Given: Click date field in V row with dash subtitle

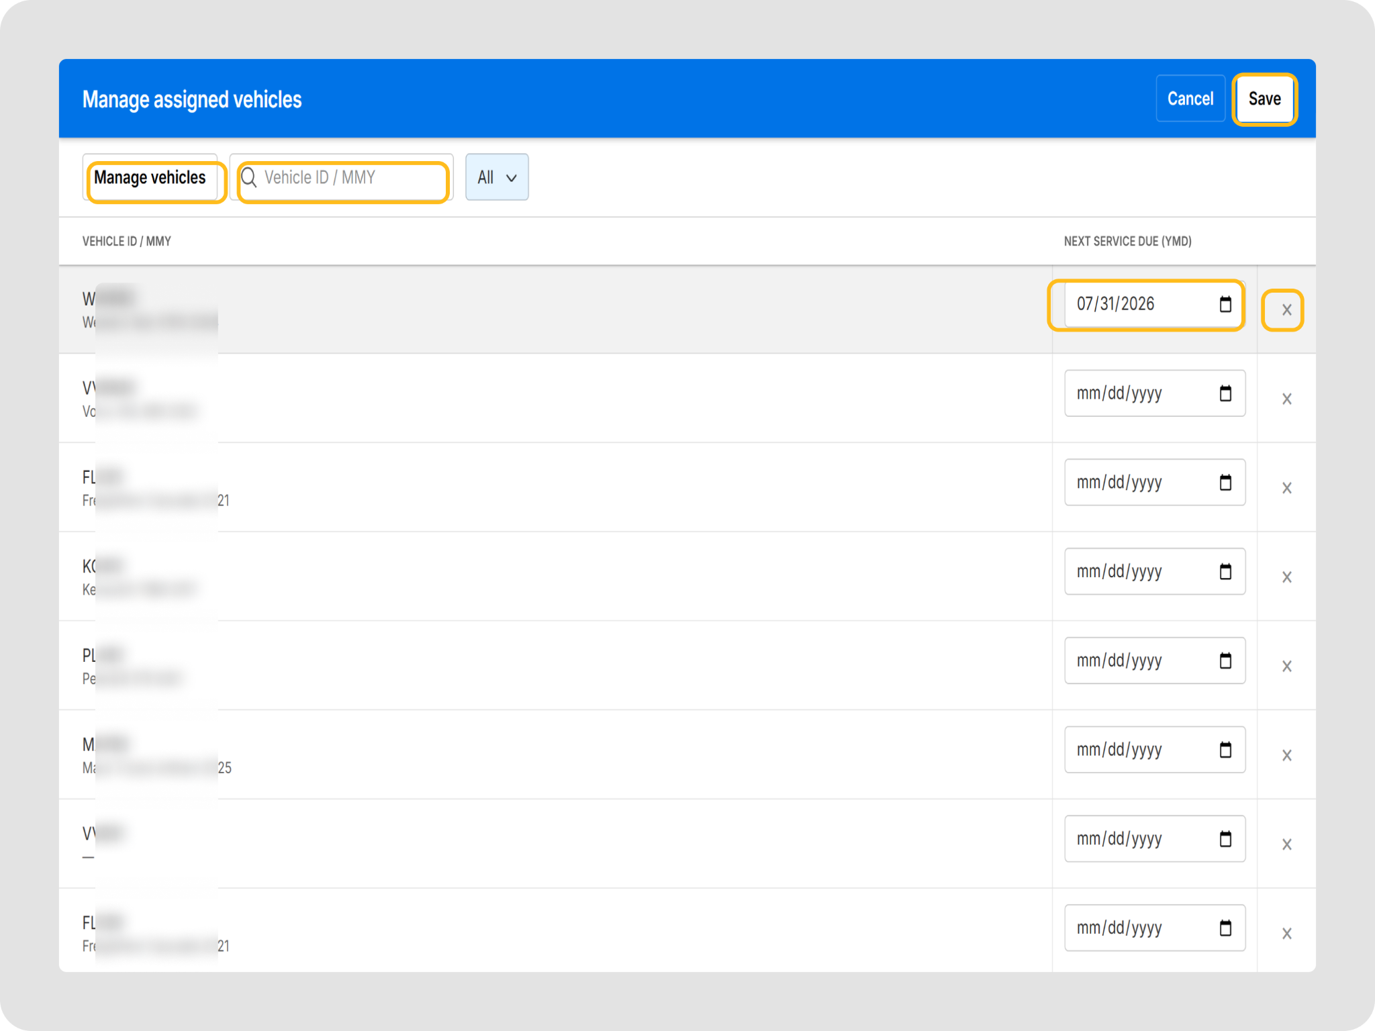Looking at the screenshot, I should (x=1155, y=839).
